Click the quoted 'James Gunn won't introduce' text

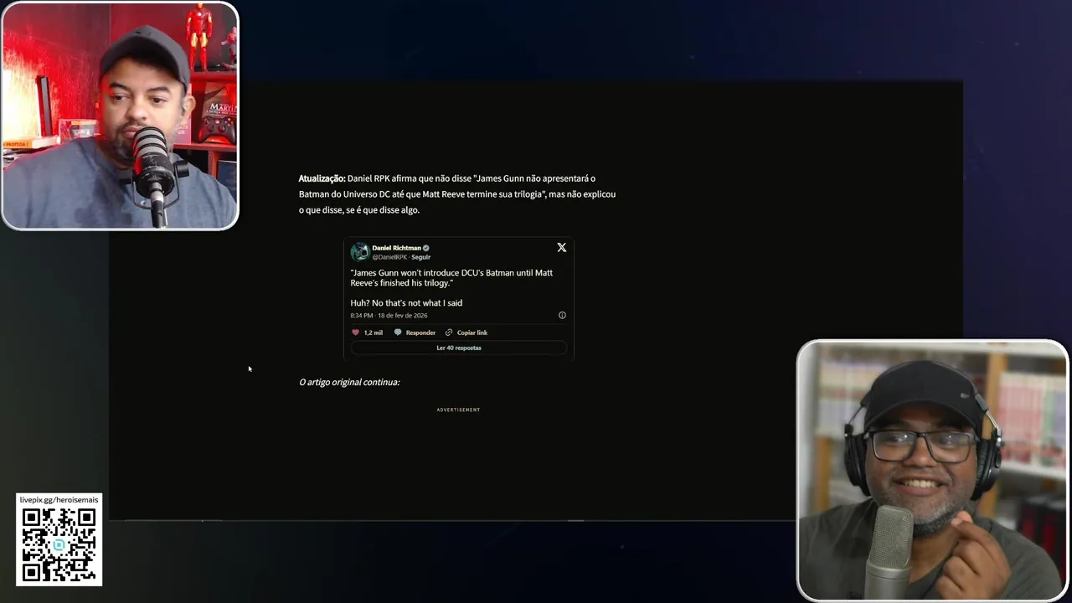click(451, 278)
